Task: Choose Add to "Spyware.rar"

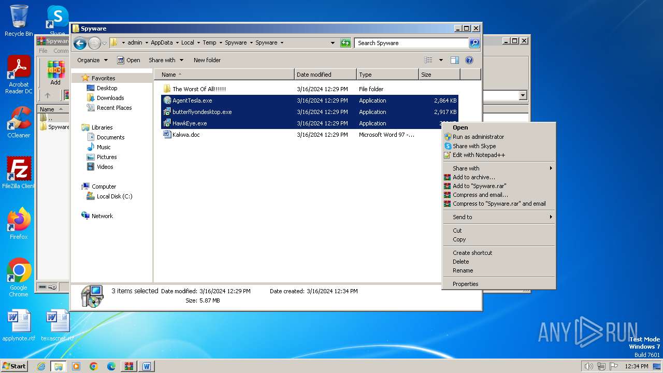Action: [499, 186]
